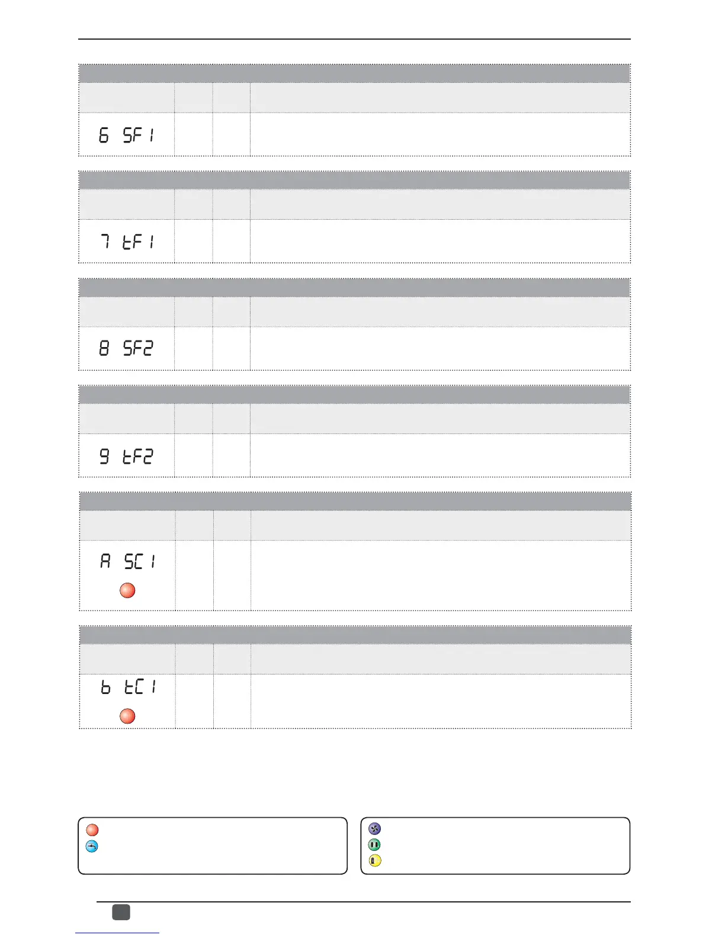Click description cell beside 8 SF2
Viewport: 725px width, 938px height.
click(440, 348)
